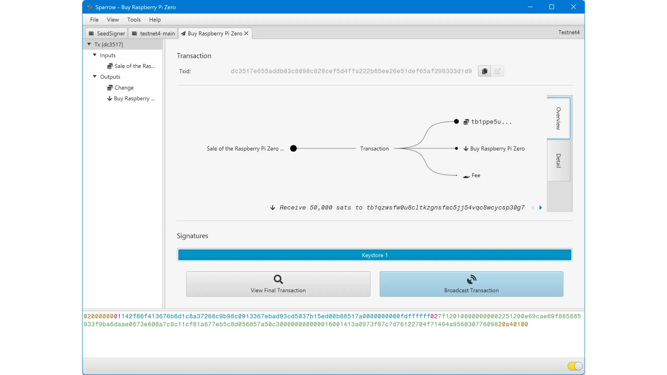667x375 pixels.
Task: Open Txid in block explorer icon
Action: coord(498,71)
